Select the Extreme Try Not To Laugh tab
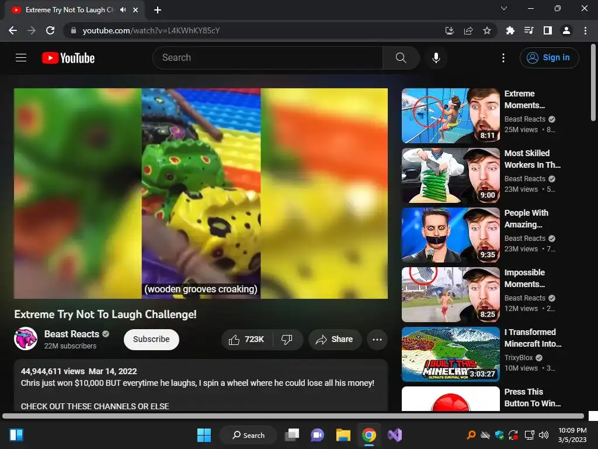598x449 pixels. (75, 10)
